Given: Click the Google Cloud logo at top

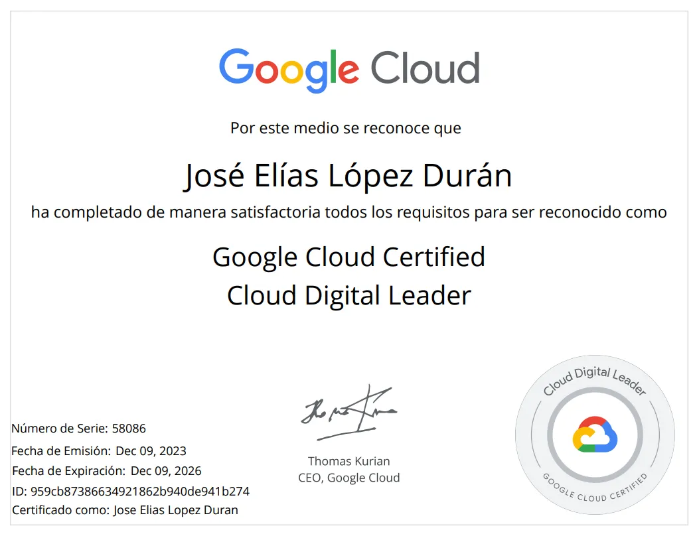Looking at the screenshot, I should point(349,70).
